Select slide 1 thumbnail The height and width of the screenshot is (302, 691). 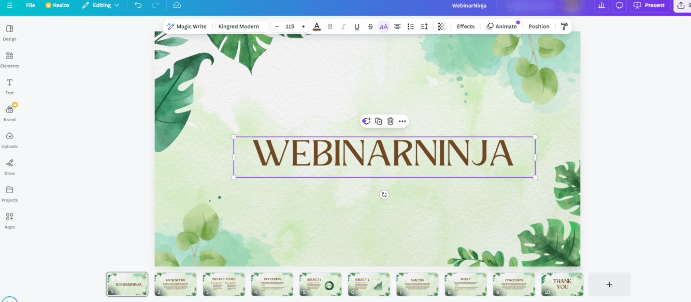(x=127, y=284)
